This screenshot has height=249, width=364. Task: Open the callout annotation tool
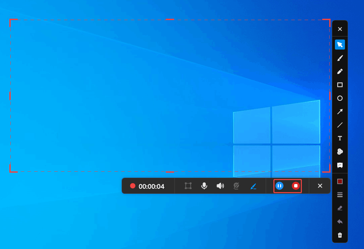(340, 165)
